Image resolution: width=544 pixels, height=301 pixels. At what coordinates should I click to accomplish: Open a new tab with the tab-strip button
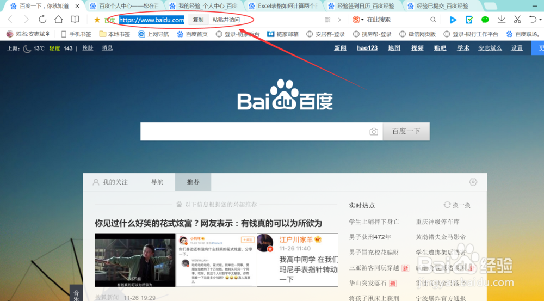pyautogui.click(x=490, y=6)
